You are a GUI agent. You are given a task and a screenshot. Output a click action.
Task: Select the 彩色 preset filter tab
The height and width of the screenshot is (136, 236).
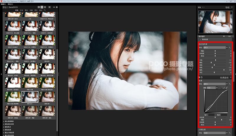point(22,10)
